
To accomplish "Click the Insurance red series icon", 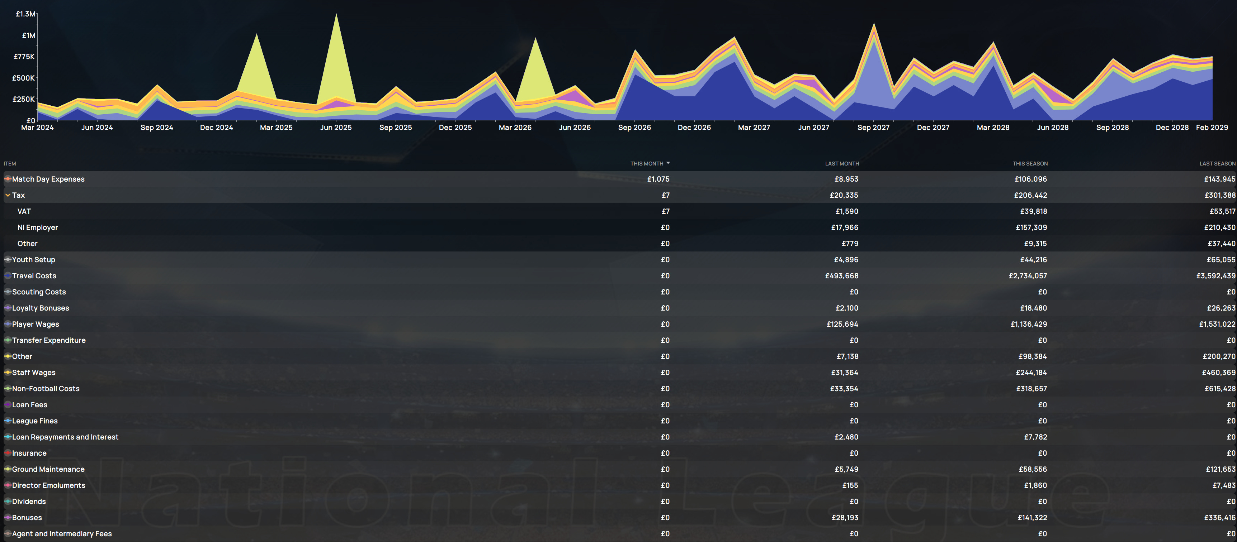I will tap(8, 453).
